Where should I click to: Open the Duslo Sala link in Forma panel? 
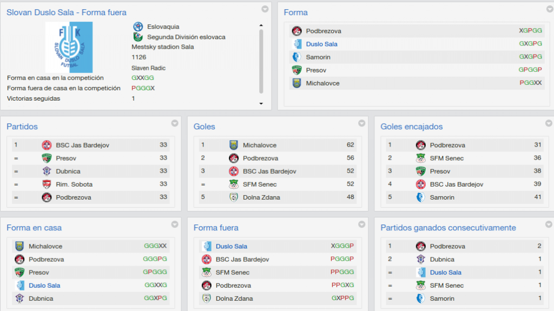pos(321,44)
